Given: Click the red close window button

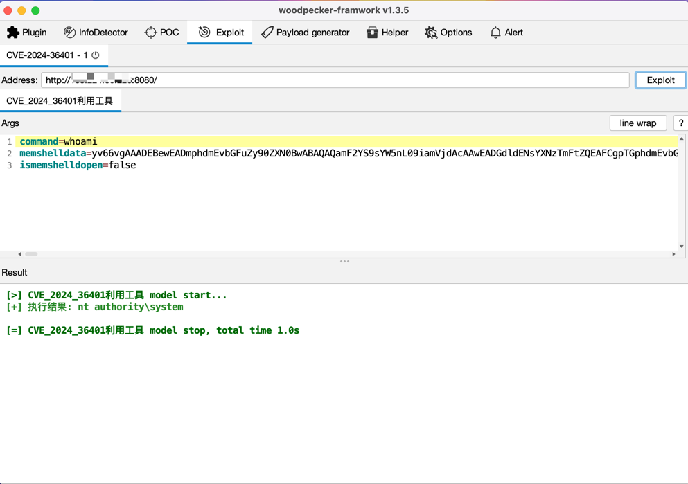Looking at the screenshot, I should pyautogui.click(x=8, y=10).
